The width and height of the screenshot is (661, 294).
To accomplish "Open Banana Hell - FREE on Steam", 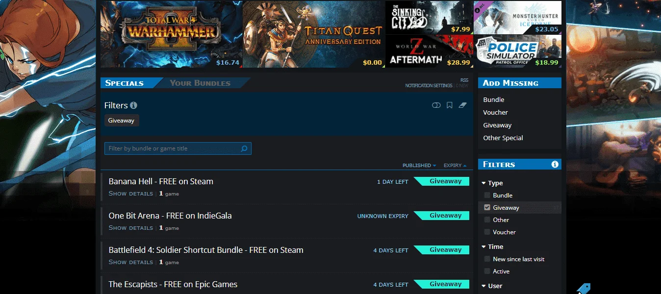I will coord(161,181).
